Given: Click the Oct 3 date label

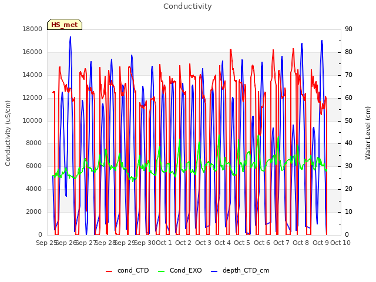Looking at the screenshot, I should 203,243.
